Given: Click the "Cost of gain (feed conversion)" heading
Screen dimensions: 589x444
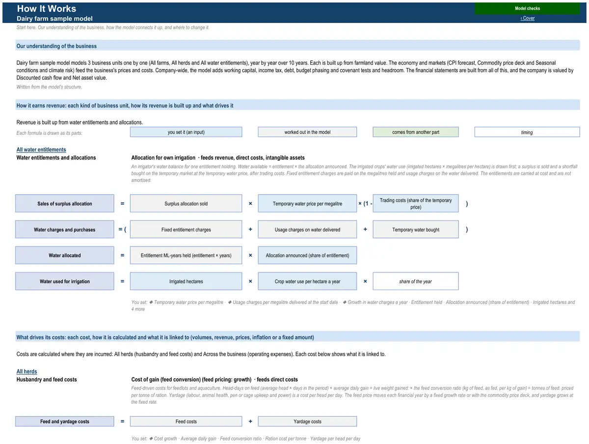Looking at the screenshot, I should (x=214, y=379).
